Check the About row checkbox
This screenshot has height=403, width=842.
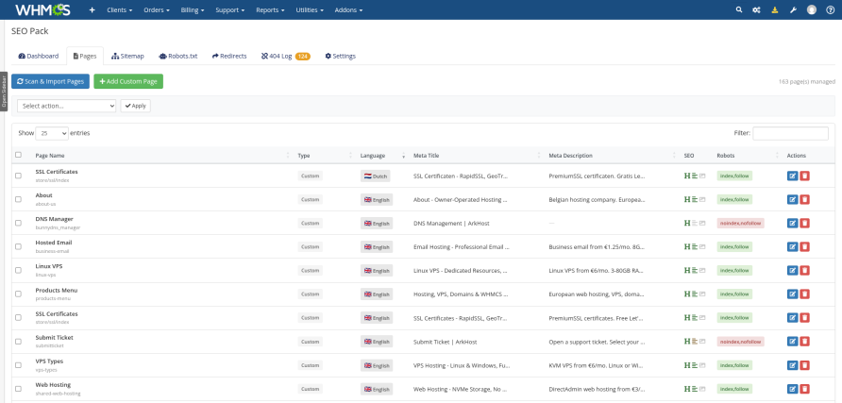[x=18, y=199]
